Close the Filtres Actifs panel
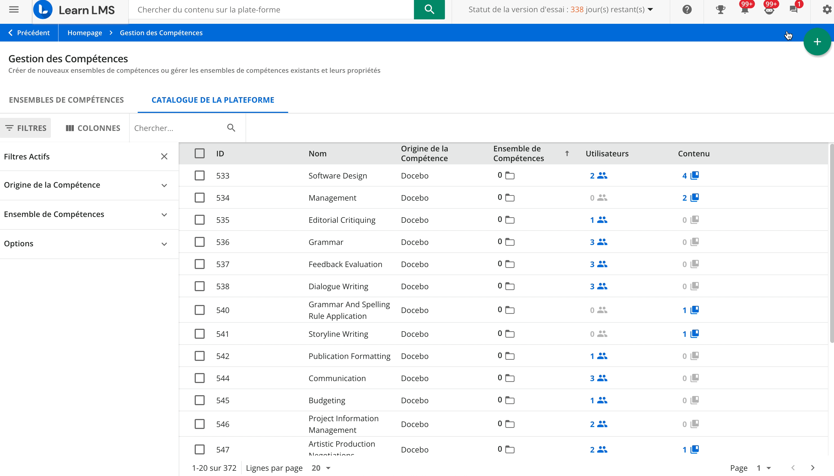This screenshot has width=834, height=476. pyautogui.click(x=164, y=157)
